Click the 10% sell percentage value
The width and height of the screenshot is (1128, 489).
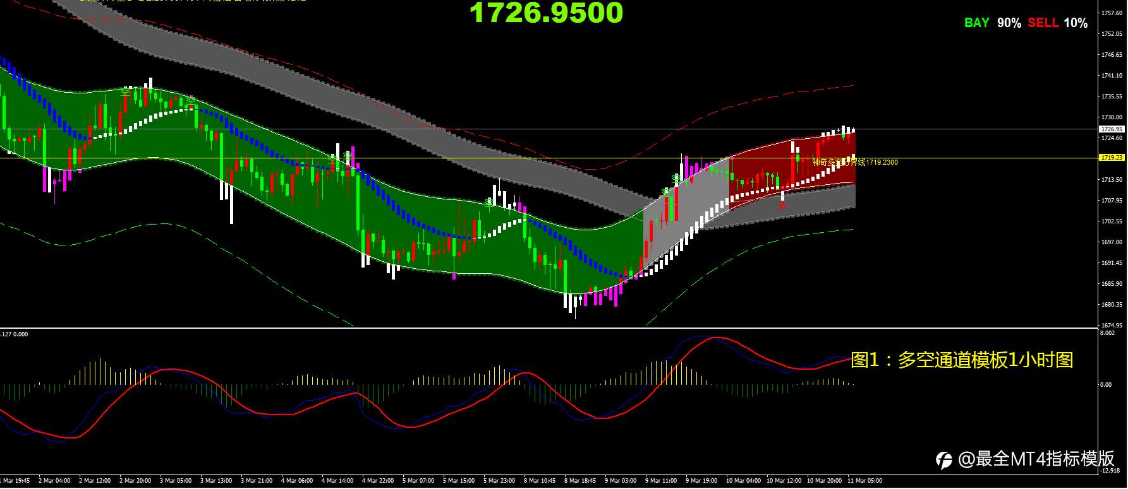point(1076,23)
